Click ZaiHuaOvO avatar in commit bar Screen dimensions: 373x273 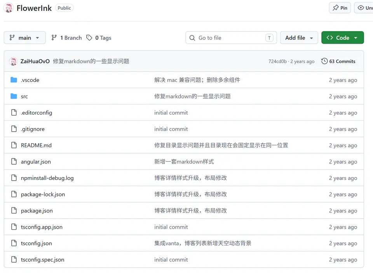coord(13,61)
